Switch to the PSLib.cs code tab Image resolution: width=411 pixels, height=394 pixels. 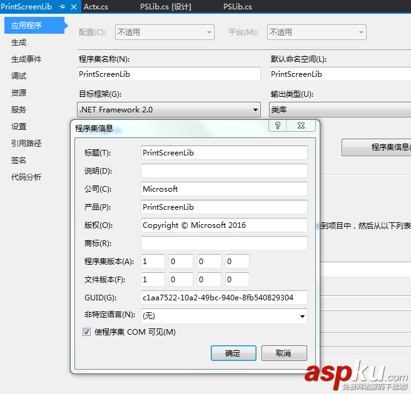pos(238,7)
